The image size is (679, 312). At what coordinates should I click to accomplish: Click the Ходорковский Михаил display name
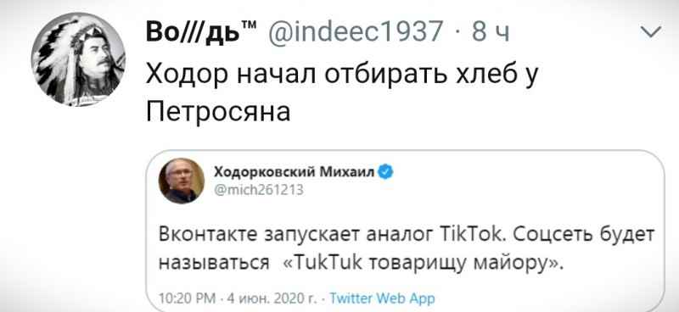294,172
